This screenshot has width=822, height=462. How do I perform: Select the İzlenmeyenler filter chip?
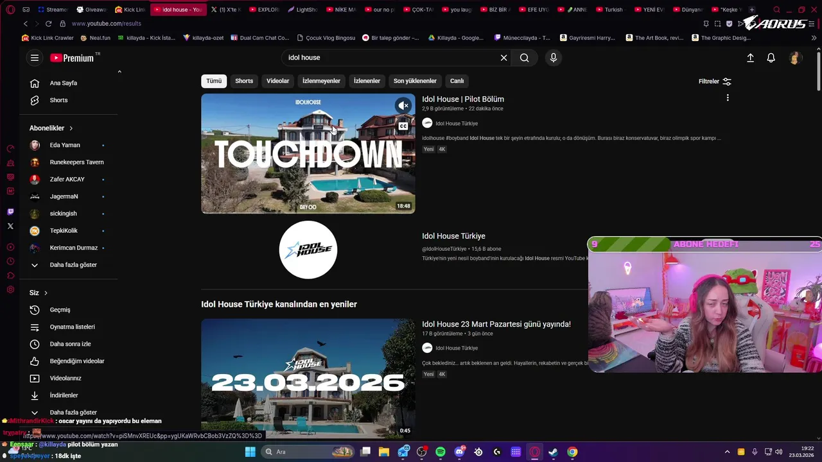click(x=321, y=81)
